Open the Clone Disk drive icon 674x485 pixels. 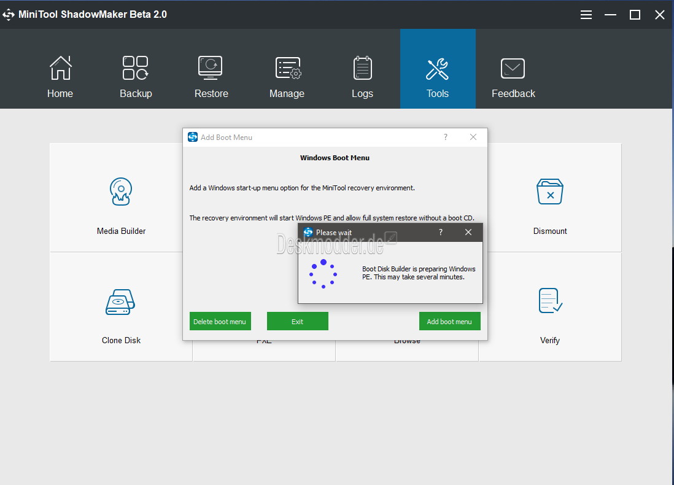click(120, 302)
